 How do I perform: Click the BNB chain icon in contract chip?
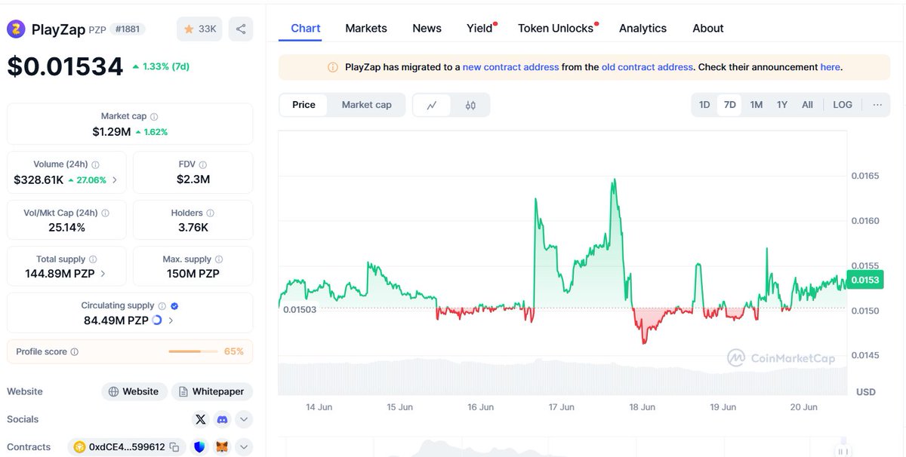[79, 447]
